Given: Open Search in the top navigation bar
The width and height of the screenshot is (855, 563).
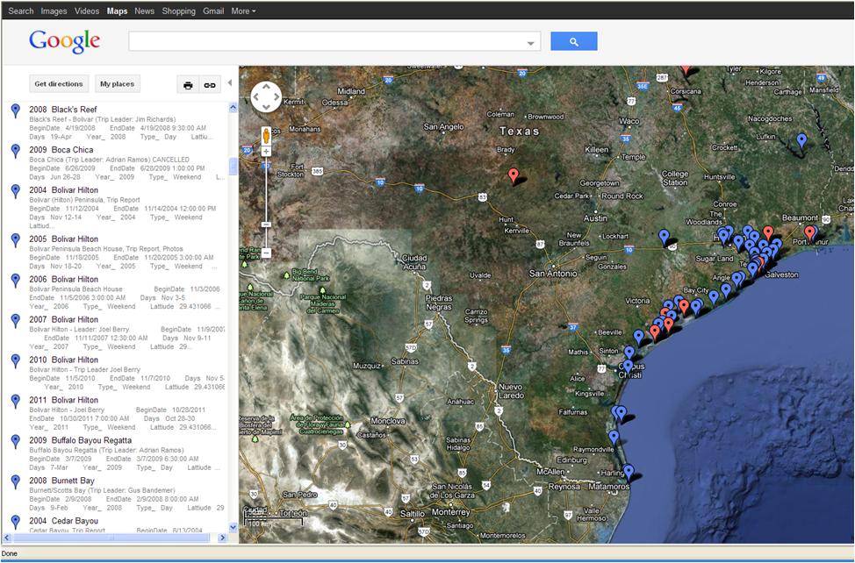Looking at the screenshot, I should pyautogui.click(x=21, y=11).
